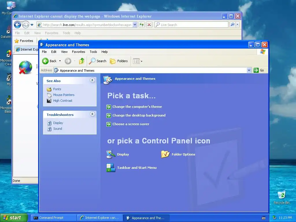Click Internet Explorer forward arrow button
This screenshot has width=296, height=222.
pos(25,25)
